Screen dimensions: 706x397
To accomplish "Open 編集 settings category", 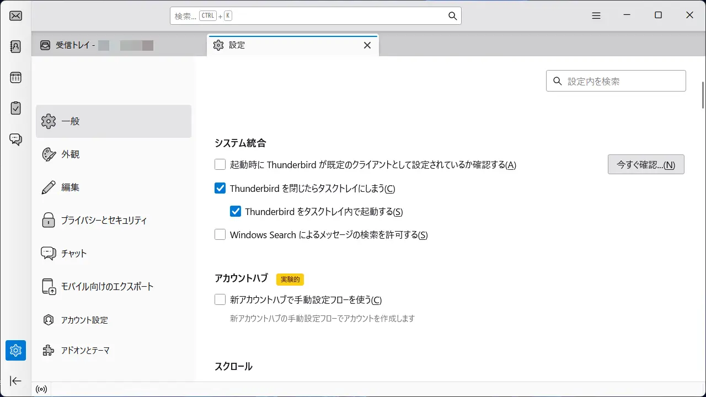I will pyautogui.click(x=114, y=187).
